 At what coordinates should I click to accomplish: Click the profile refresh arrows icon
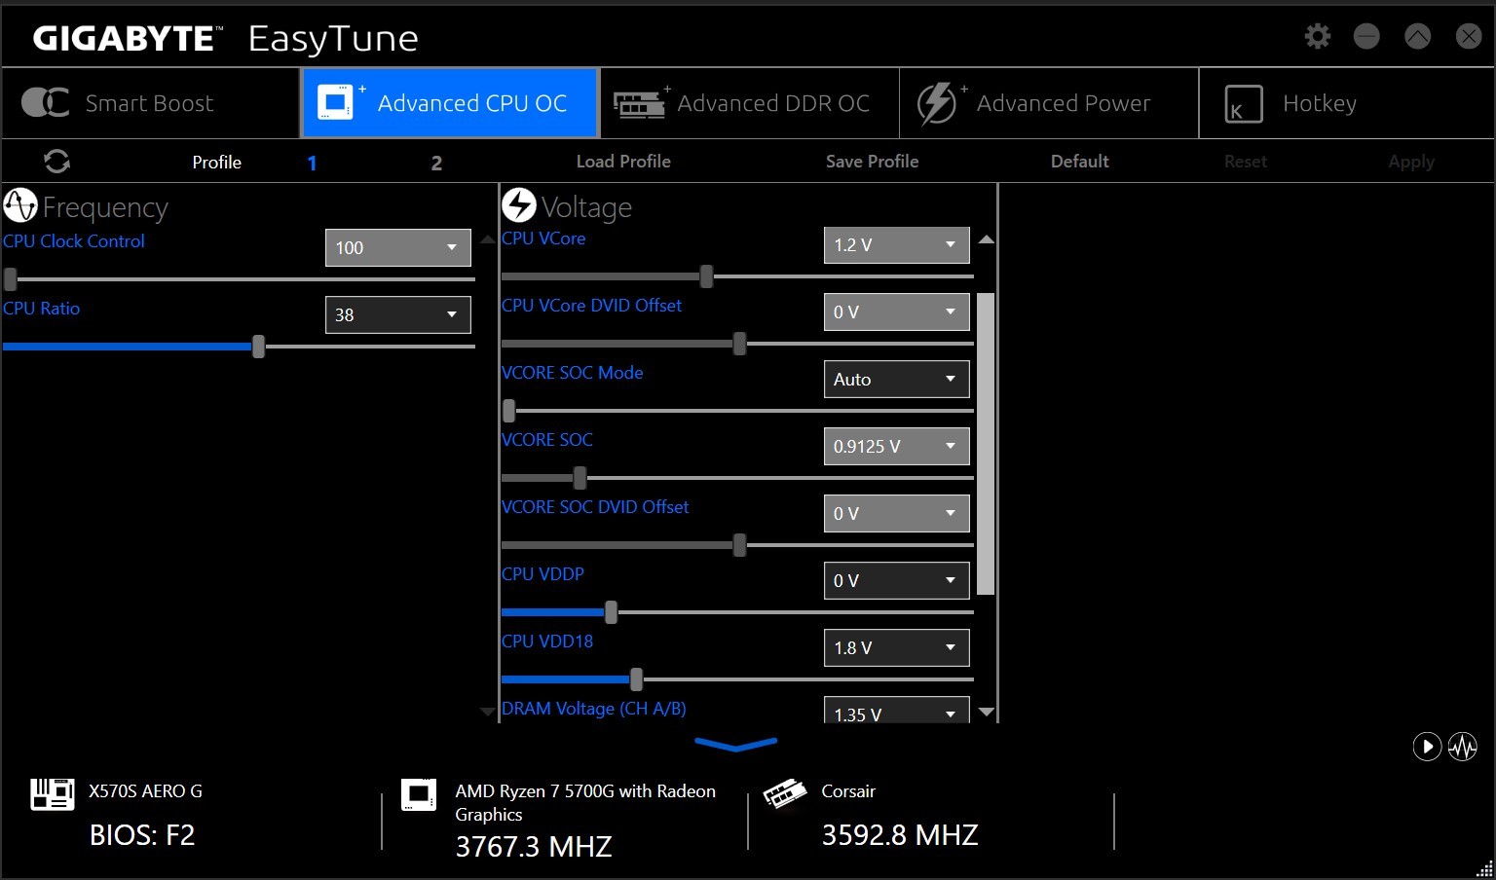click(57, 162)
